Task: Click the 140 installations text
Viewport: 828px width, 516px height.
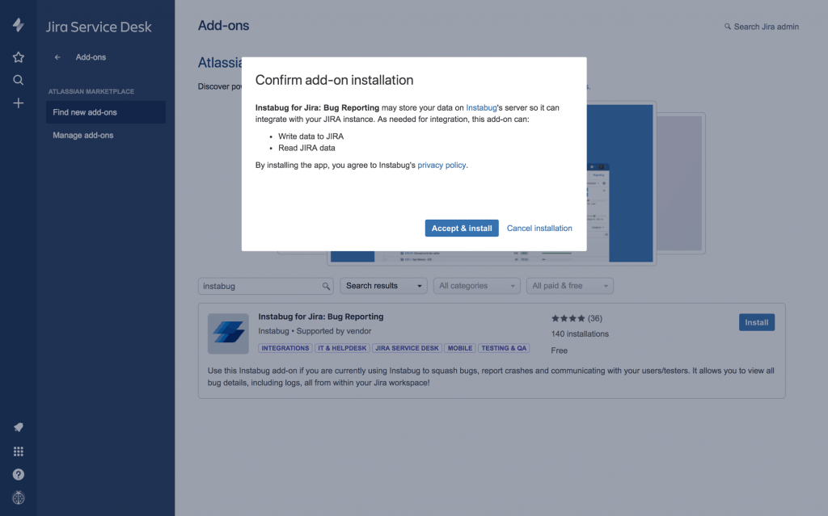Action: point(580,334)
